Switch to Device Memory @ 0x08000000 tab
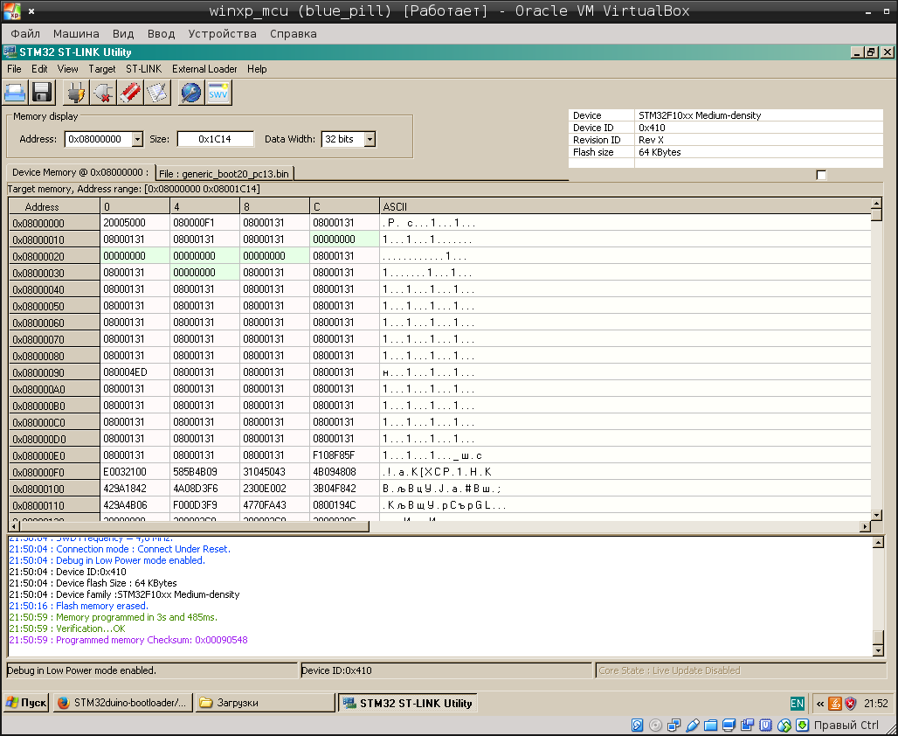Viewport: 898px width, 736px height. tap(80, 172)
